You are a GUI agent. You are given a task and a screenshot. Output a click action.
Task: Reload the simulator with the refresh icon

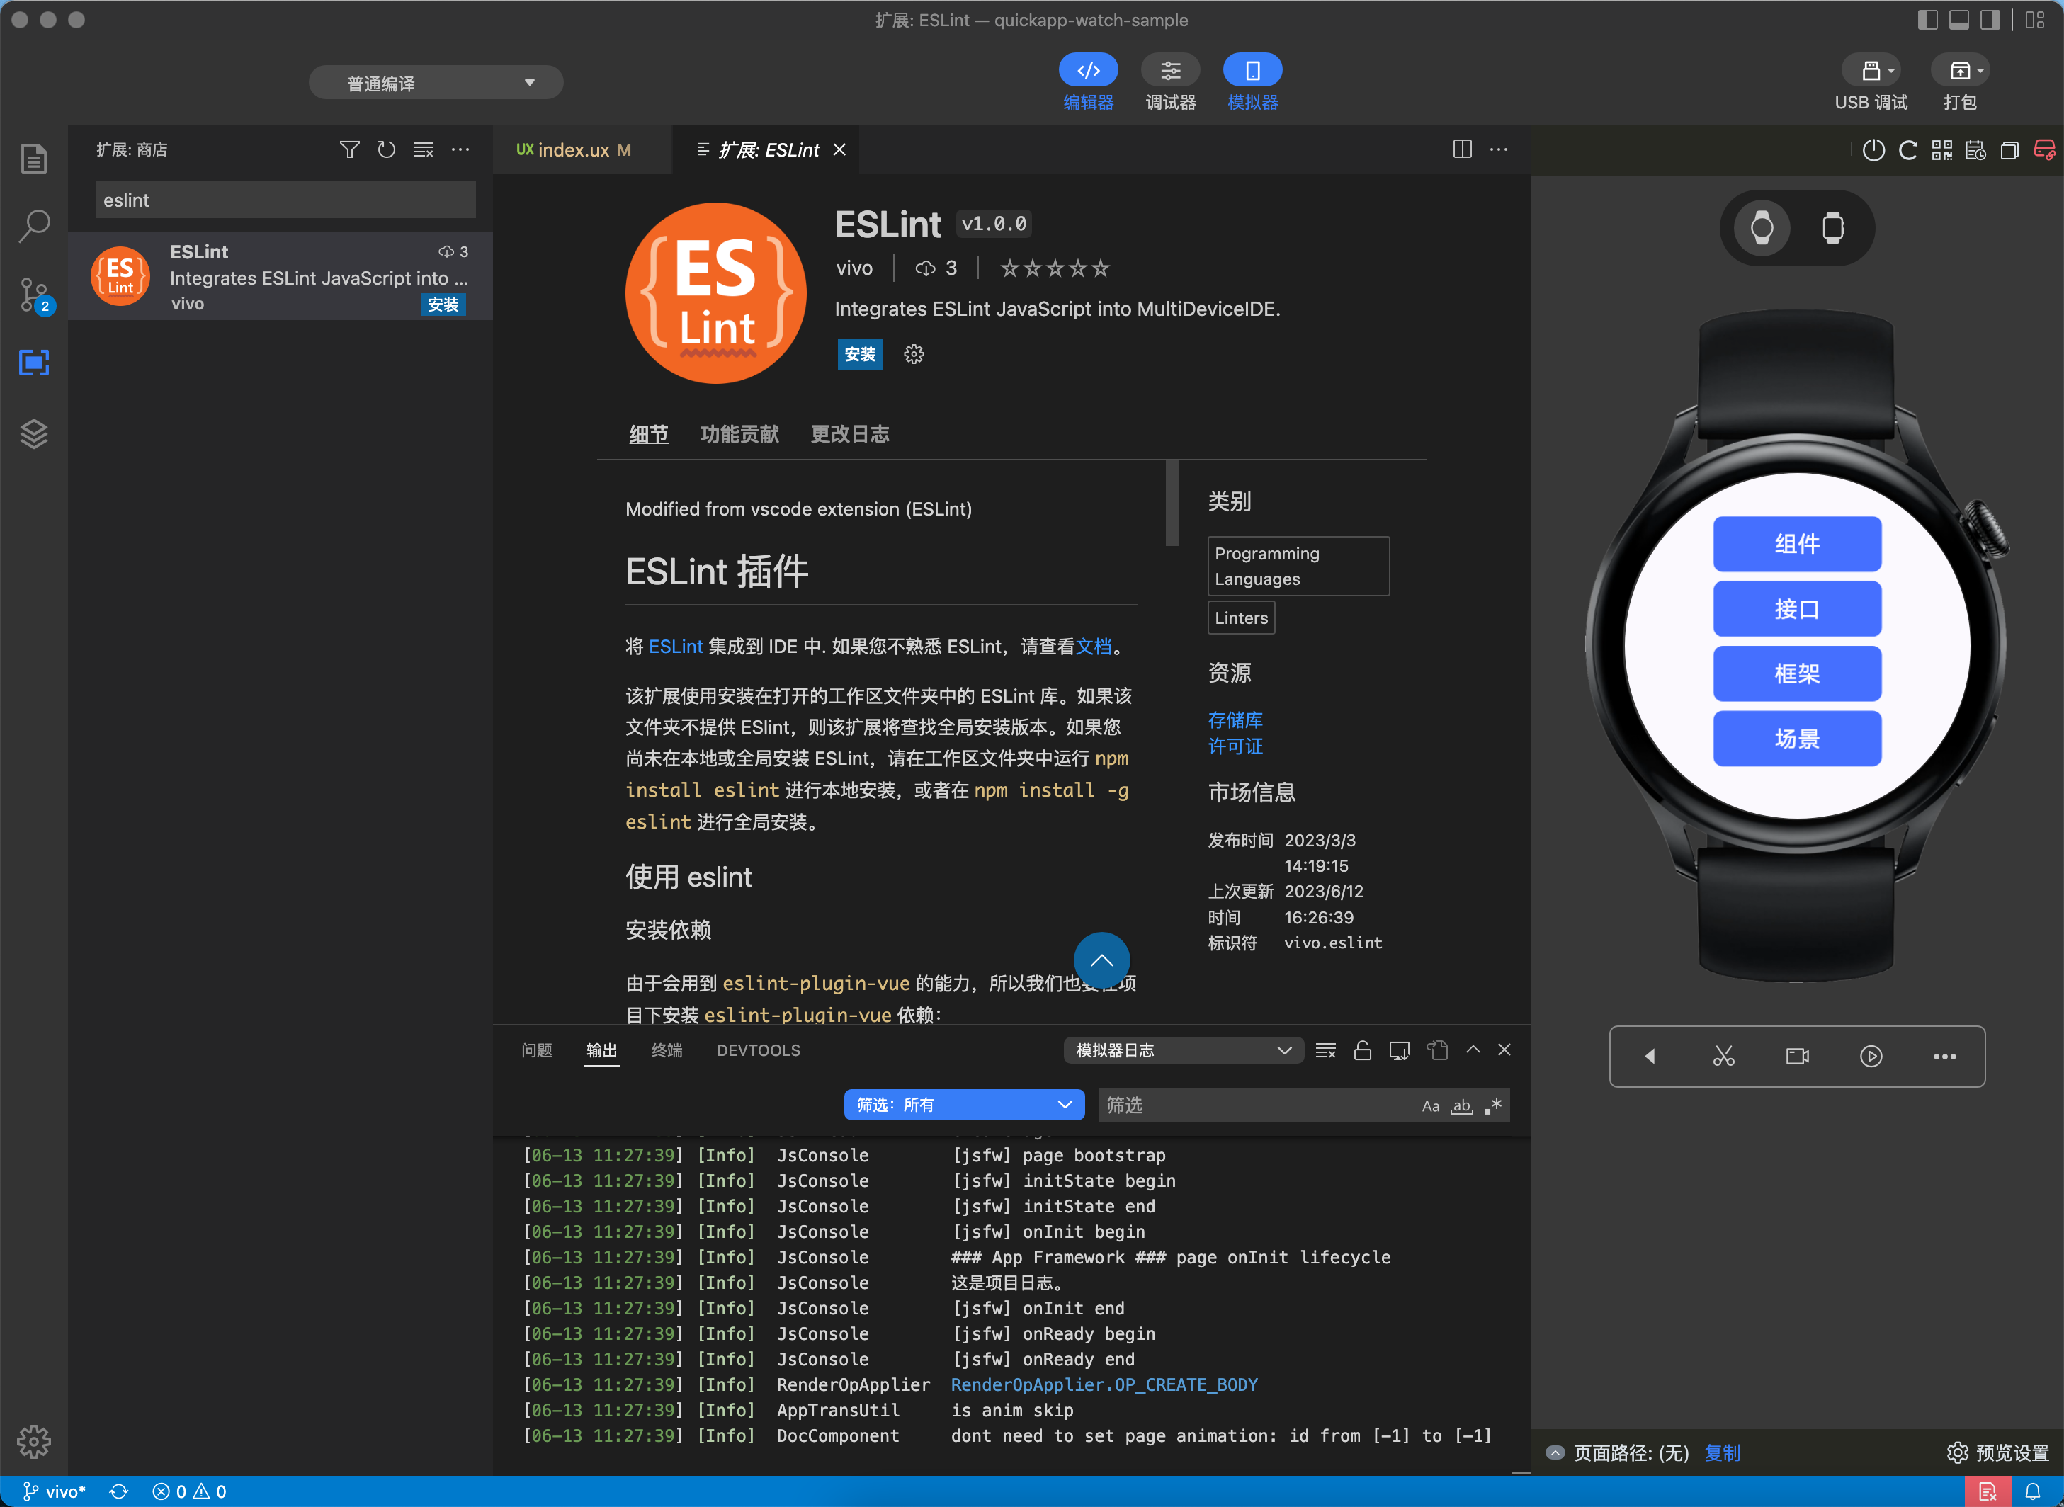coord(1908,151)
